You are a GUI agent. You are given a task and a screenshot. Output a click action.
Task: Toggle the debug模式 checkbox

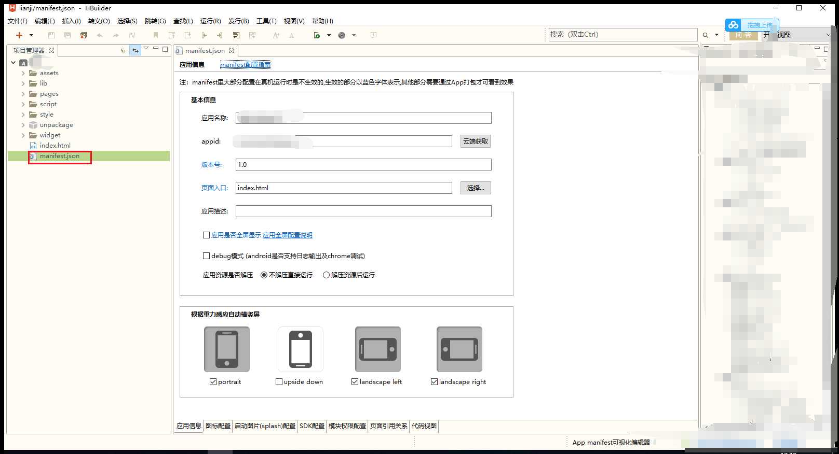tap(206, 256)
